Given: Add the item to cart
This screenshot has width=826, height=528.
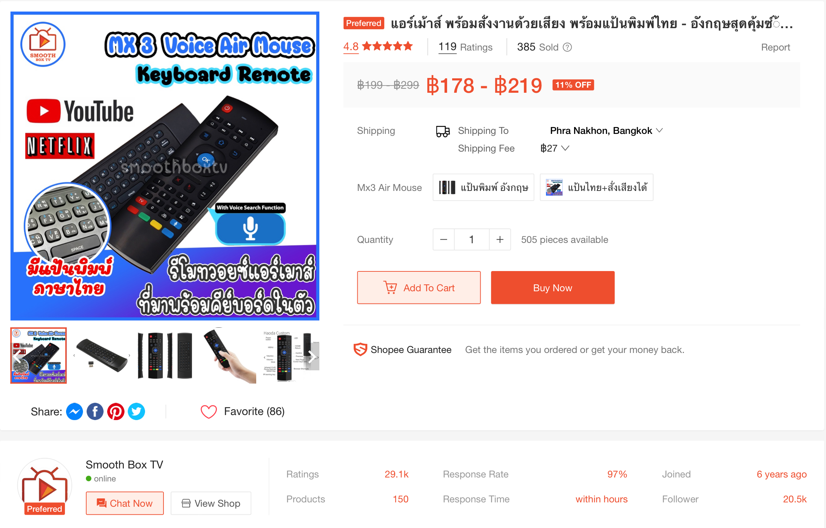Looking at the screenshot, I should click(419, 288).
